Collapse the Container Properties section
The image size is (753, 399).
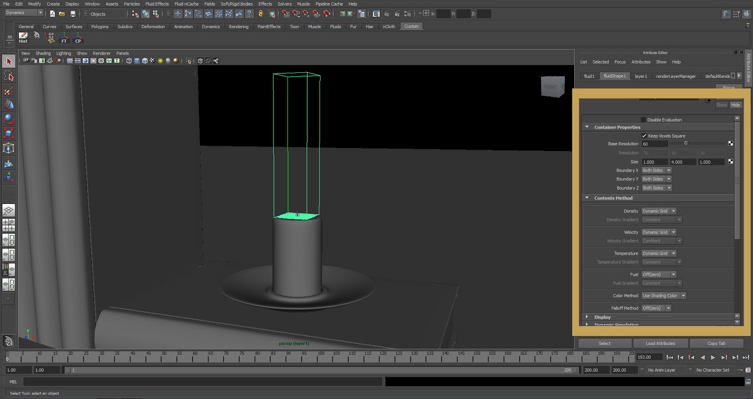(587, 127)
